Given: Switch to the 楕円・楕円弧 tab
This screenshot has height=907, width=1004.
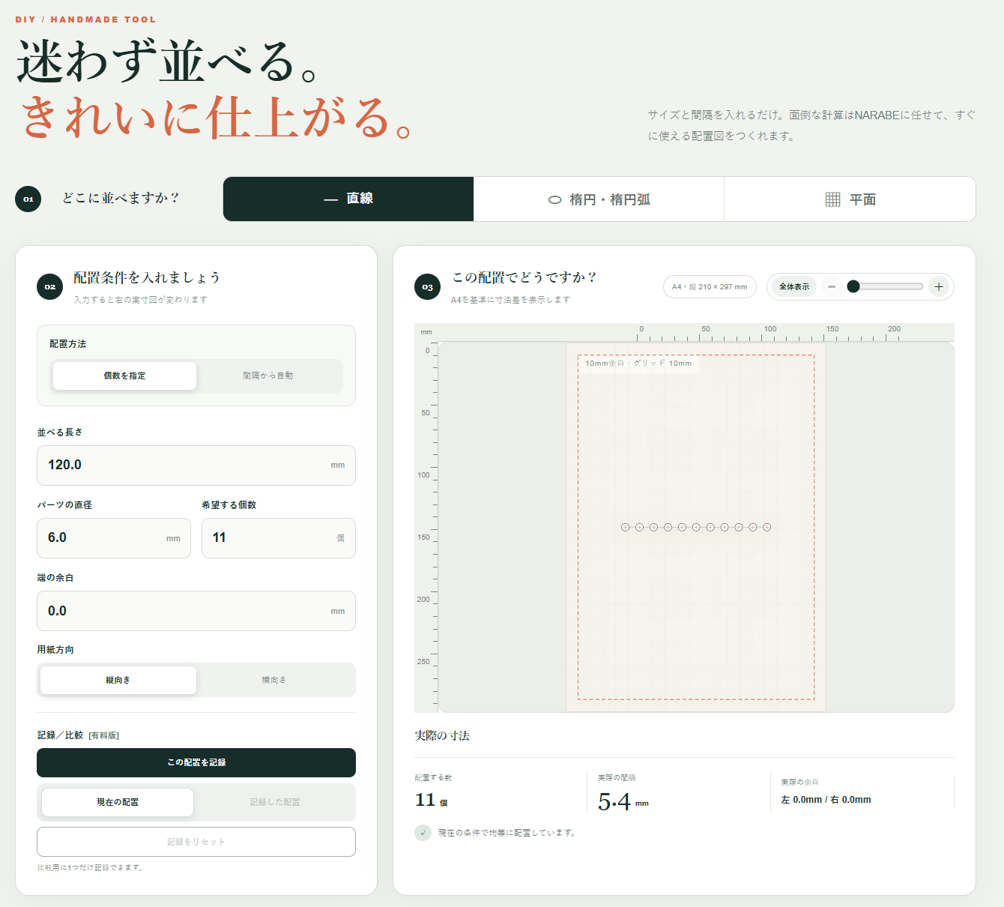Looking at the screenshot, I should coord(599,199).
